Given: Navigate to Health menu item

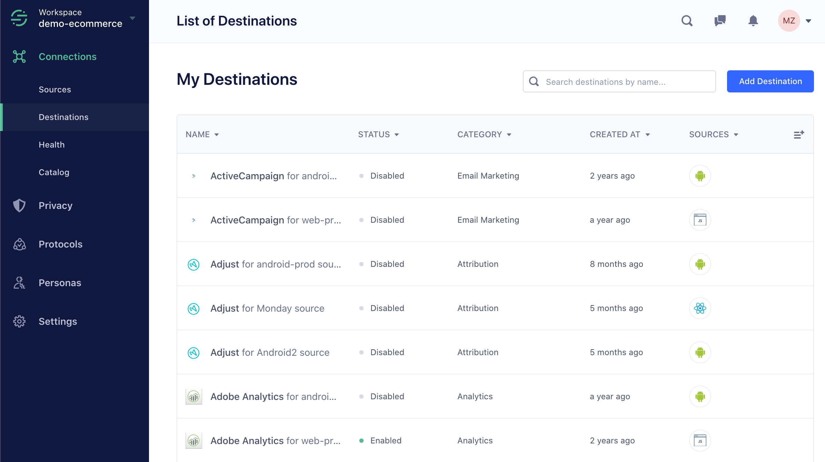Looking at the screenshot, I should [x=52, y=144].
